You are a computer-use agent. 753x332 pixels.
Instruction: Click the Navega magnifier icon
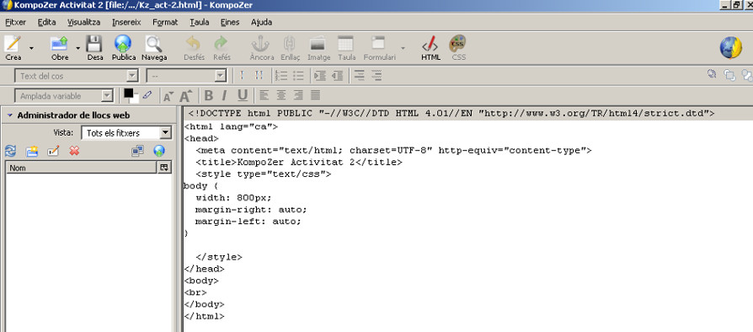coord(153,44)
